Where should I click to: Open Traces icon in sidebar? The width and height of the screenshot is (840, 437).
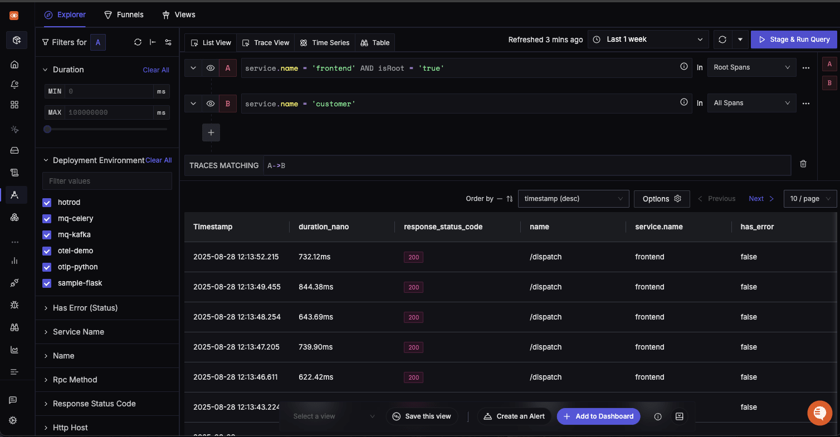(15, 195)
